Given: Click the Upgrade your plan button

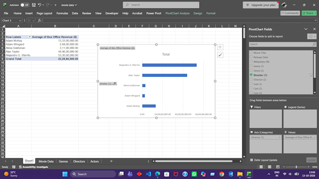Looking at the screenshot, I should tap(261, 5).
